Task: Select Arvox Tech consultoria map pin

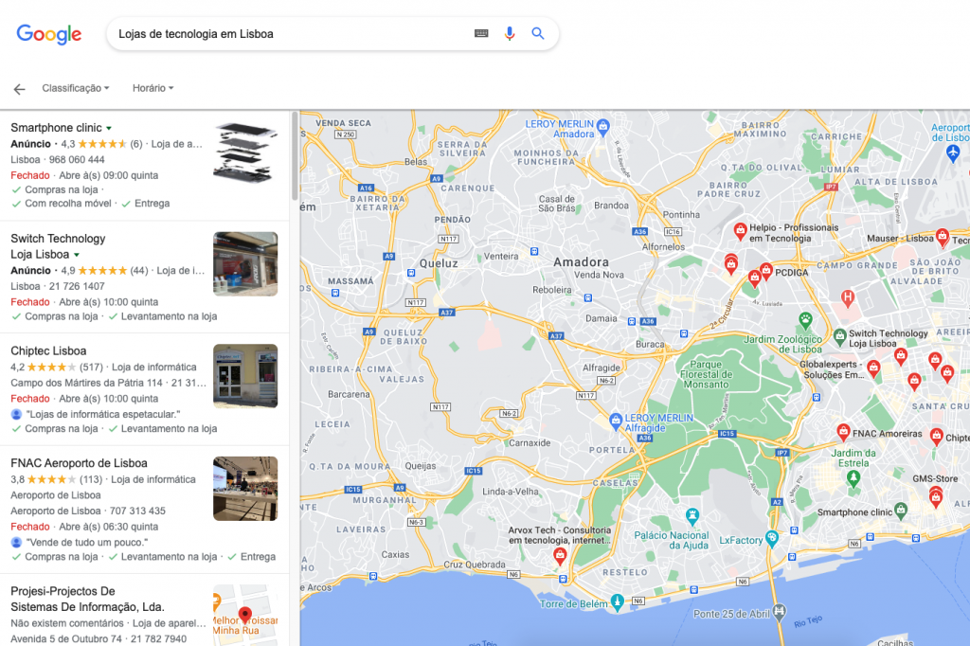Action: point(560,555)
